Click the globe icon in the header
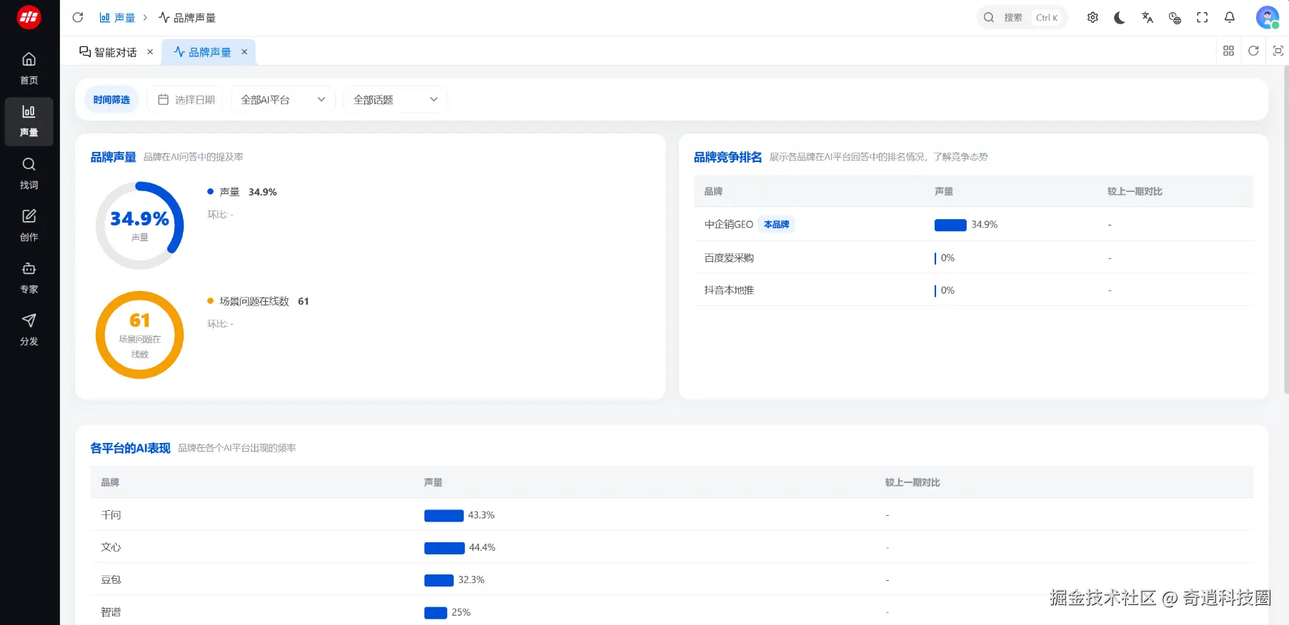This screenshot has width=1289, height=625. point(1175,17)
